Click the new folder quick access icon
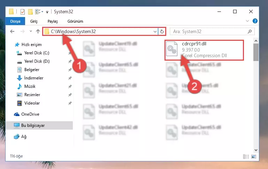Viewport: 268px width, 169px height. (30, 12)
